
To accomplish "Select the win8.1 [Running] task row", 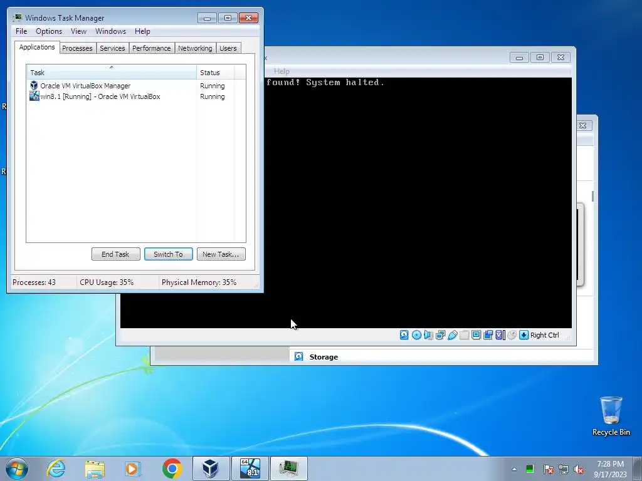I will (x=136, y=96).
